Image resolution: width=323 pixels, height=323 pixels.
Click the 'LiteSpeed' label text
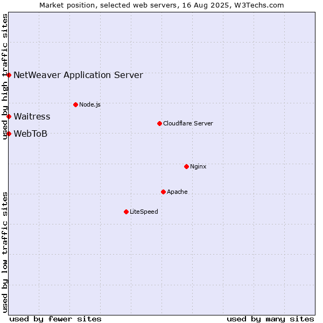(x=144, y=212)
